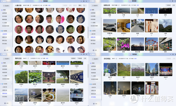176x106 pixels.
Task: Select 宝宝相册 in 人像识别 window sidebar
Action: (x=5, y=16)
